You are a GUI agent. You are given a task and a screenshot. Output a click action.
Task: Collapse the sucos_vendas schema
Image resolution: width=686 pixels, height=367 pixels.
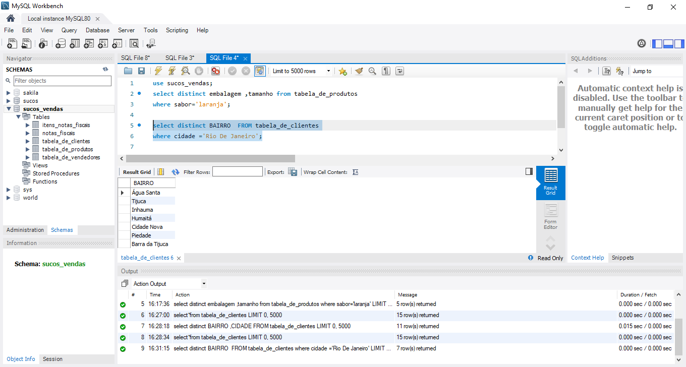(9, 109)
